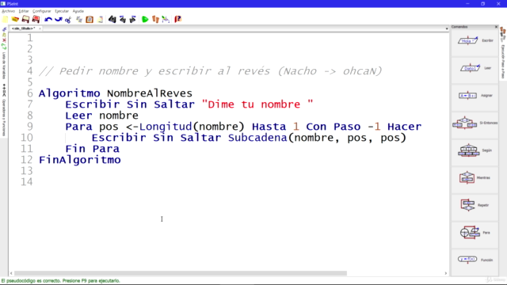Fix indentation with the toolbar icon
This screenshot has width=507, height=285.
101,19
